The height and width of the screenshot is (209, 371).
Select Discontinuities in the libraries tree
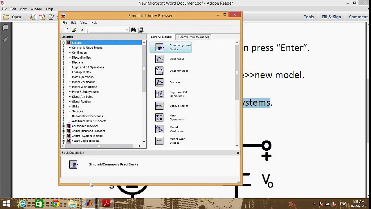click(x=81, y=57)
